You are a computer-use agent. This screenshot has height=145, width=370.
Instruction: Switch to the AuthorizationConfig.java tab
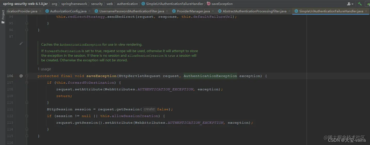[x=68, y=11]
